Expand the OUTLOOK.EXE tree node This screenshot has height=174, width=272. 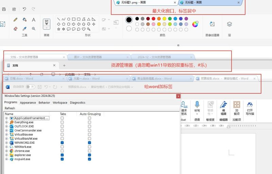click(x=6, y=126)
